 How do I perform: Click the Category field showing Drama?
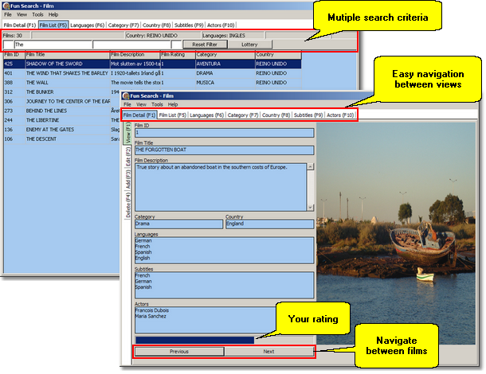pos(178,224)
